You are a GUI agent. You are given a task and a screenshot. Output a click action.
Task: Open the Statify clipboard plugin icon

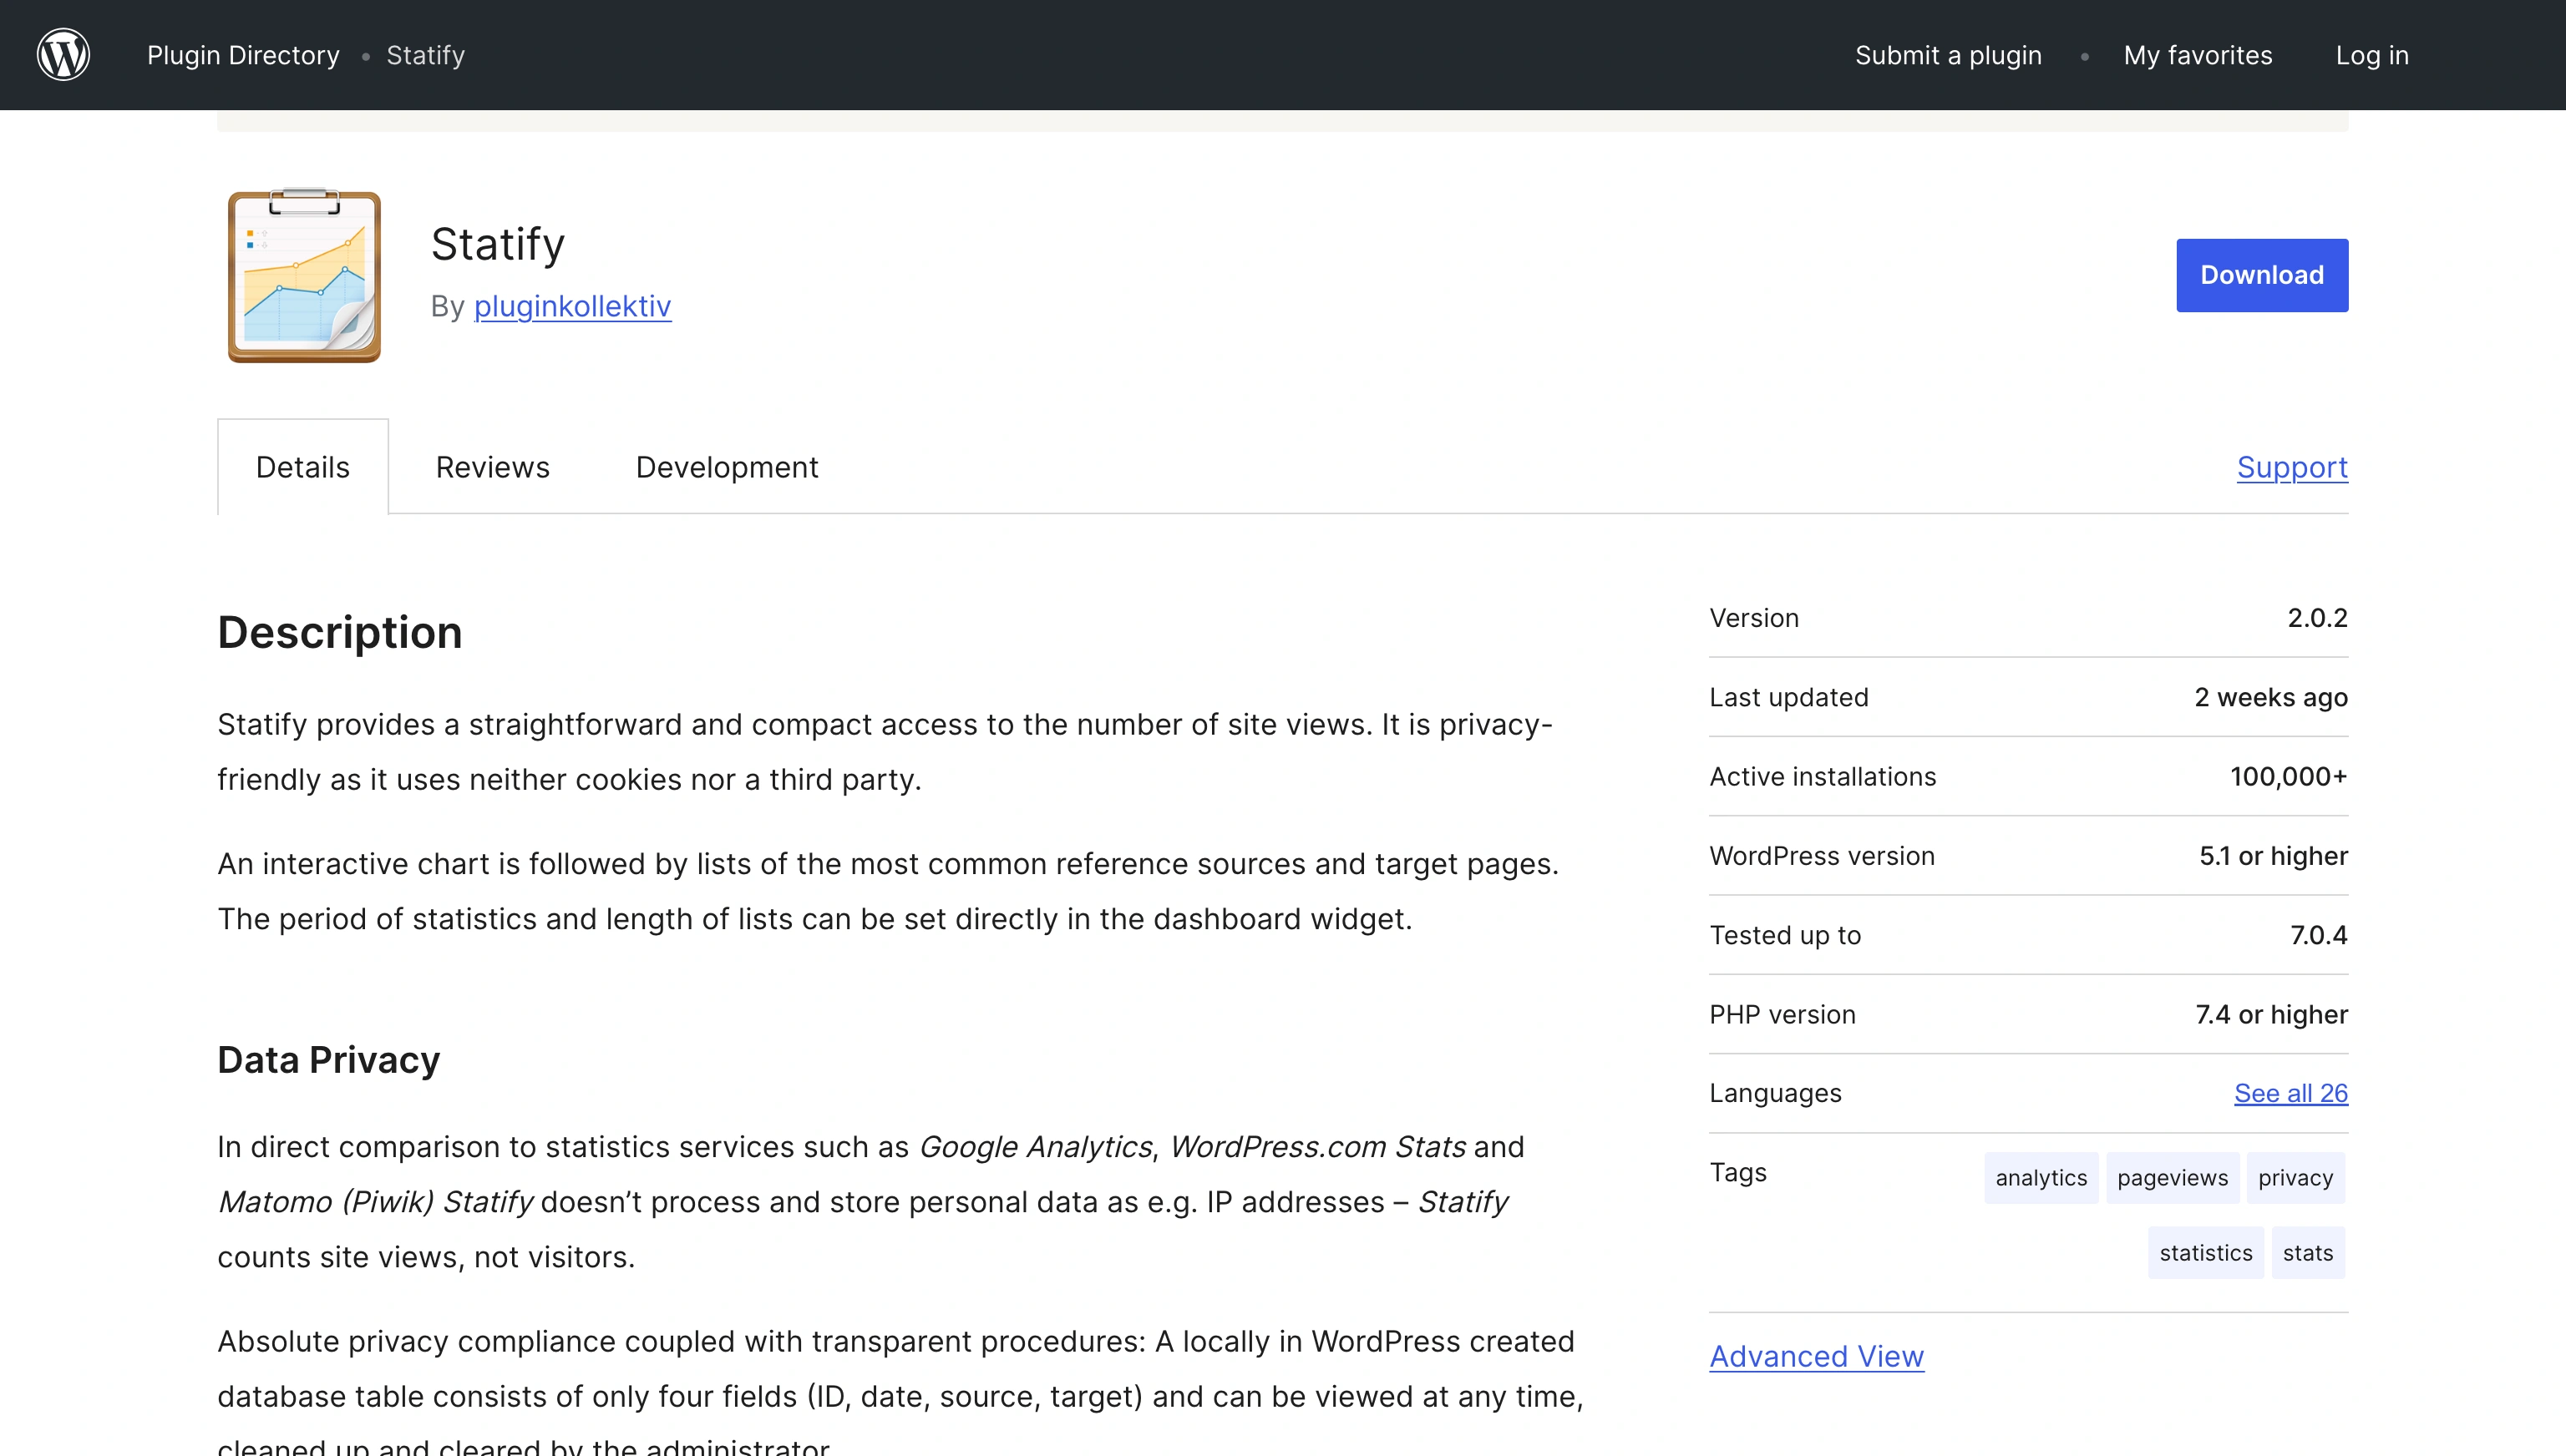point(304,275)
